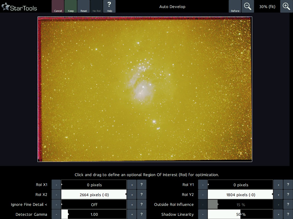
Task: Click the Detector Gamma slider bar
Action: pyautogui.click(x=94, y=214)
